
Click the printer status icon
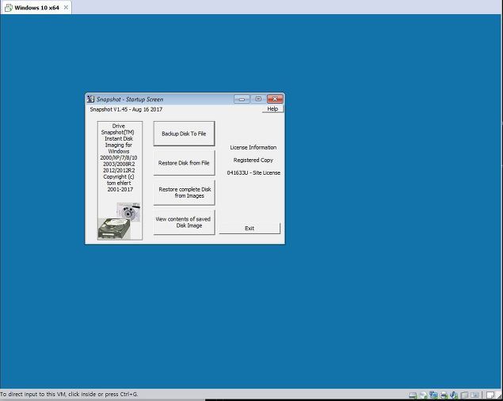[x=444, y=395]
